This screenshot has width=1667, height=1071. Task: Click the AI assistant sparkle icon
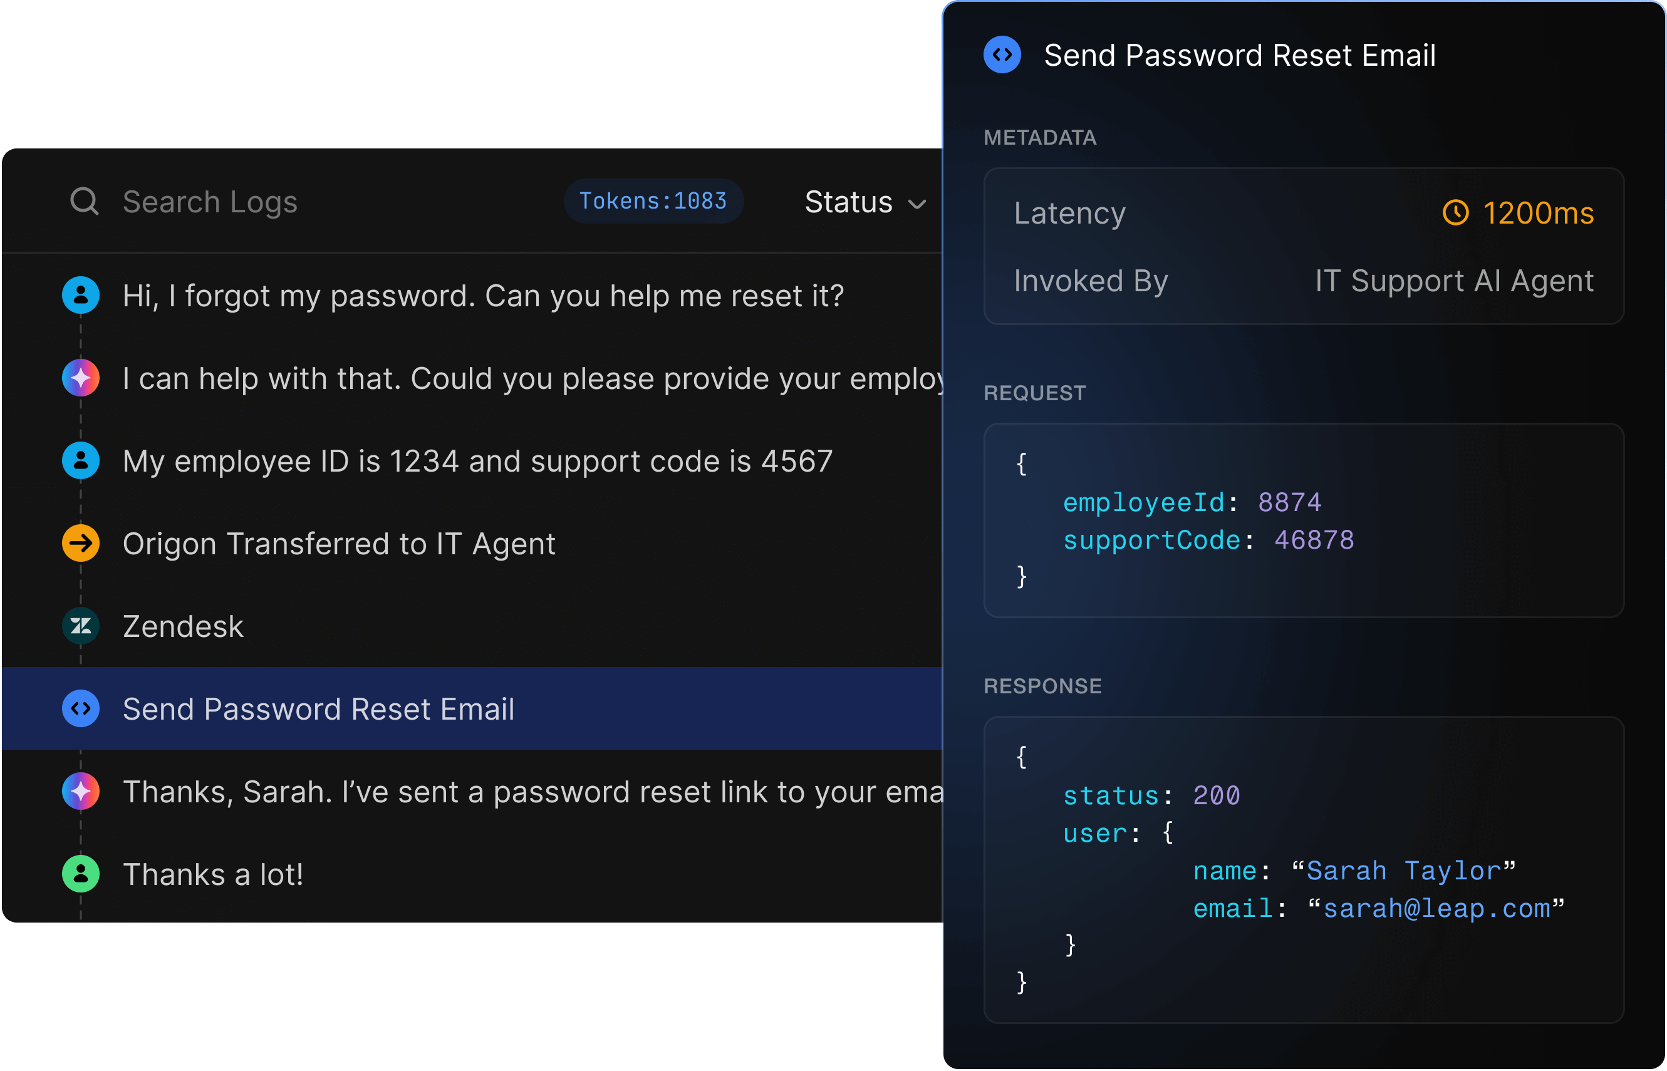pos(81,378)
